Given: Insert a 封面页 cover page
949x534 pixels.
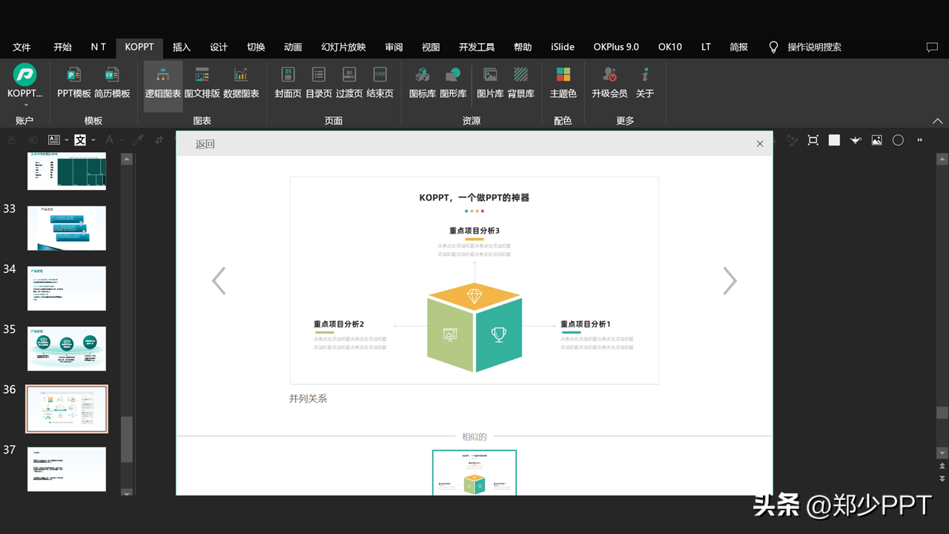Looking at the screenshot, I should (288, 82).
